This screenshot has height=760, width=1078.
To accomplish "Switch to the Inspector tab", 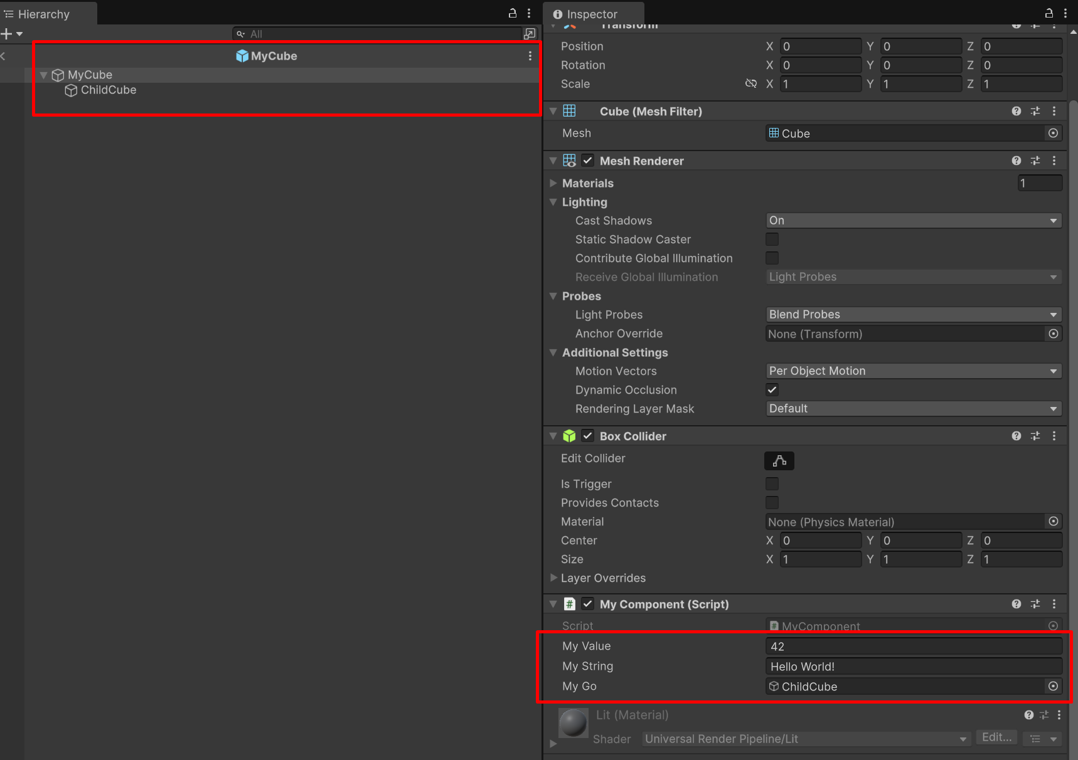I will click(592, 13).
